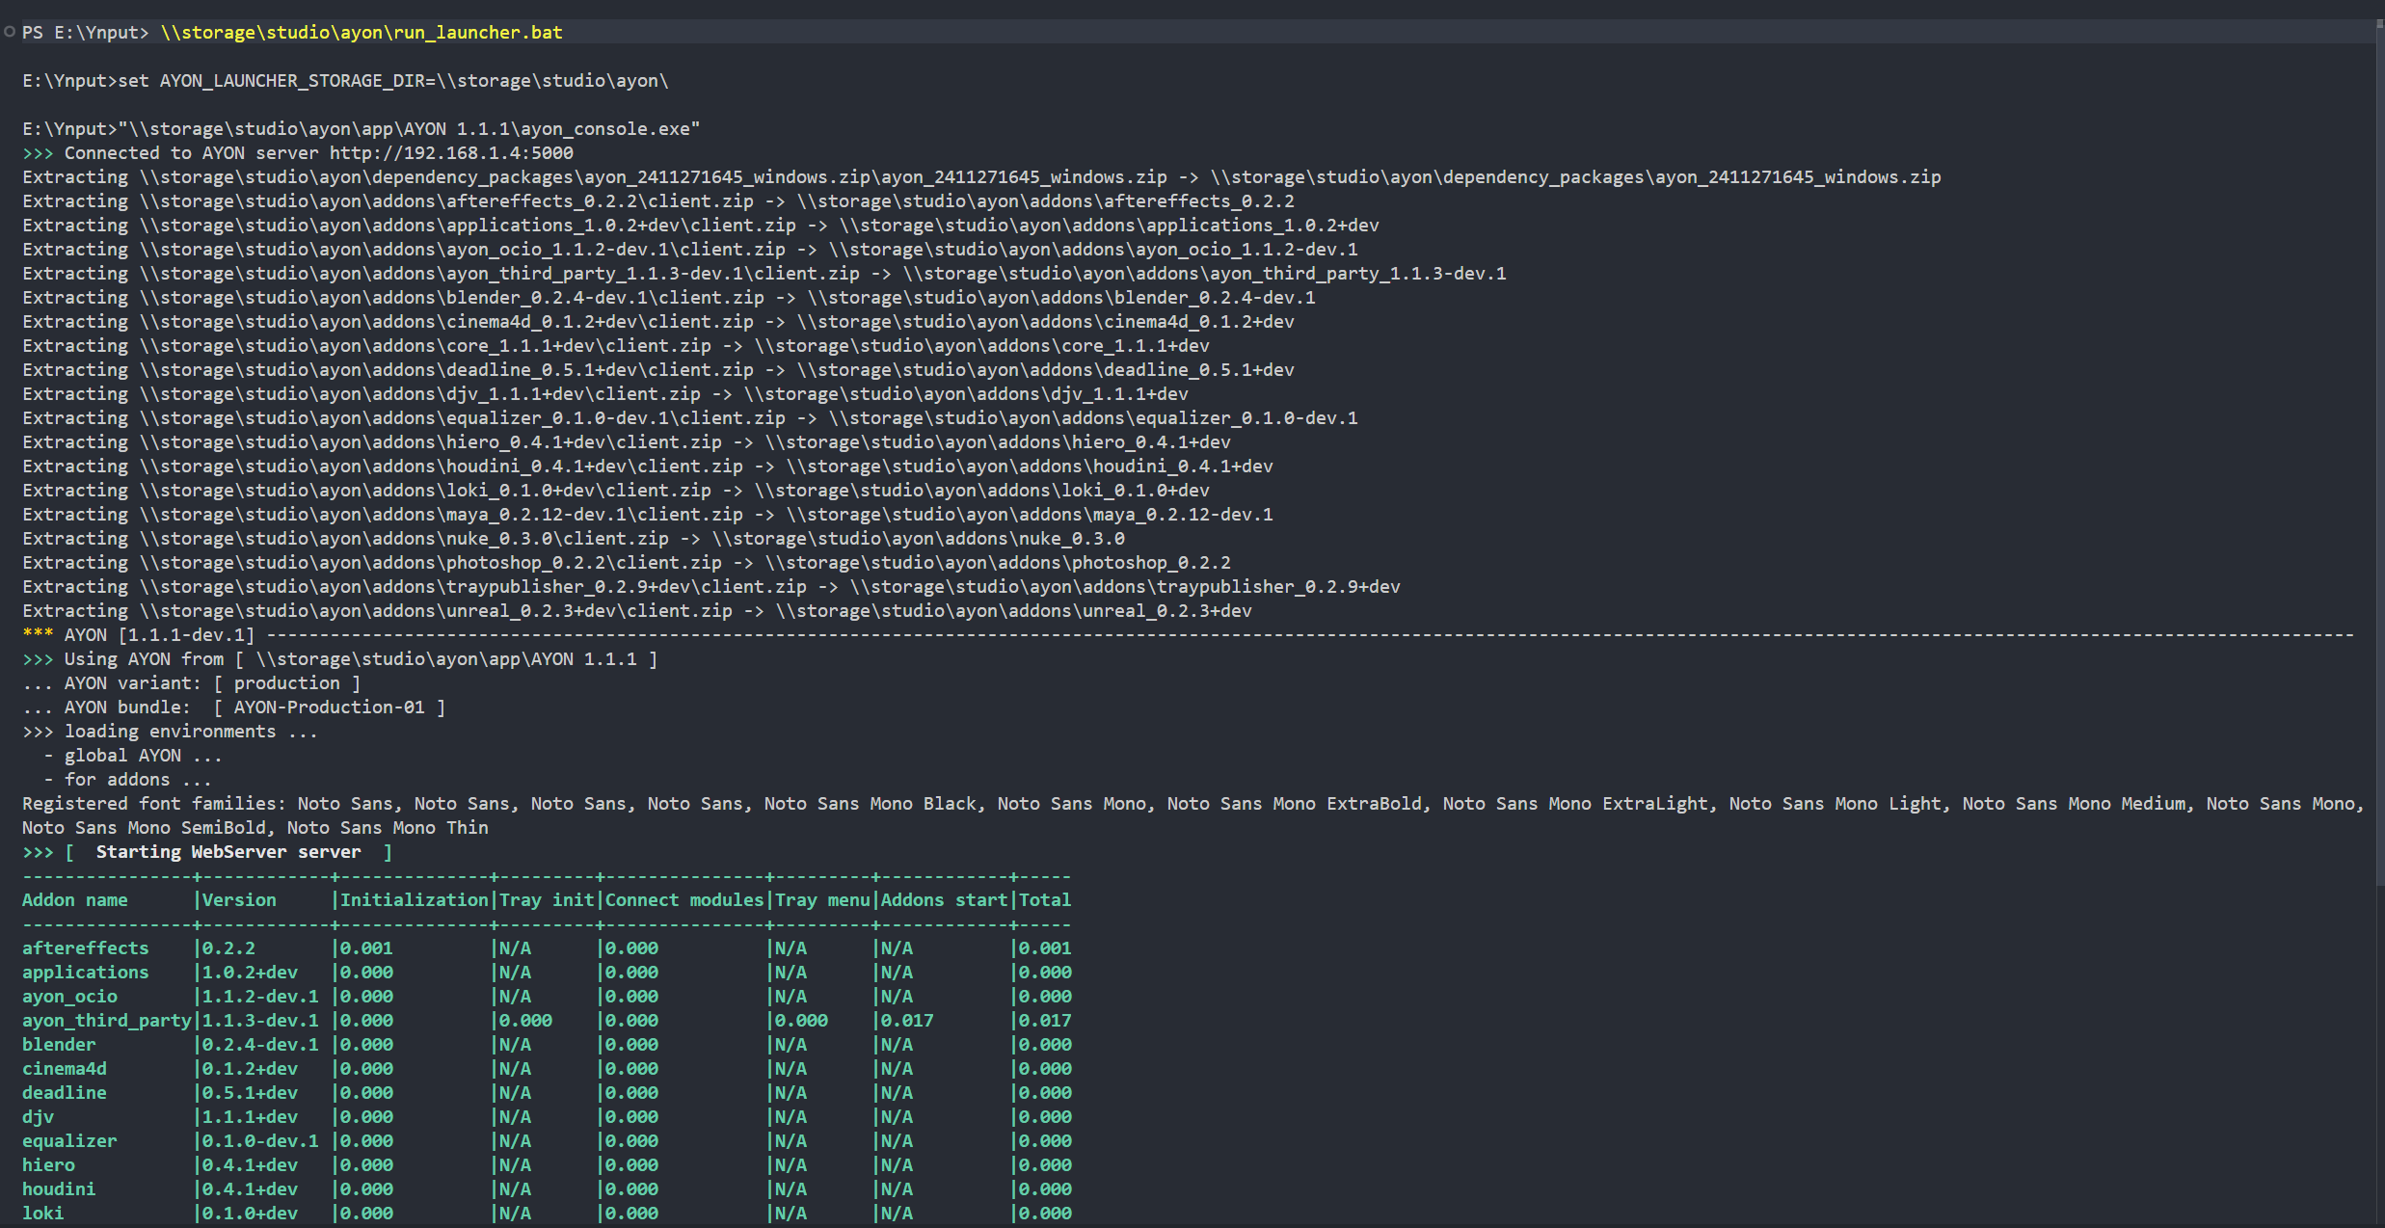Click the 'ayon_ocio' addon name in table

[69, 996]
